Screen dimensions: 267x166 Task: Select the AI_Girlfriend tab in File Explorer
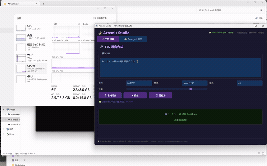click(20, 4)
